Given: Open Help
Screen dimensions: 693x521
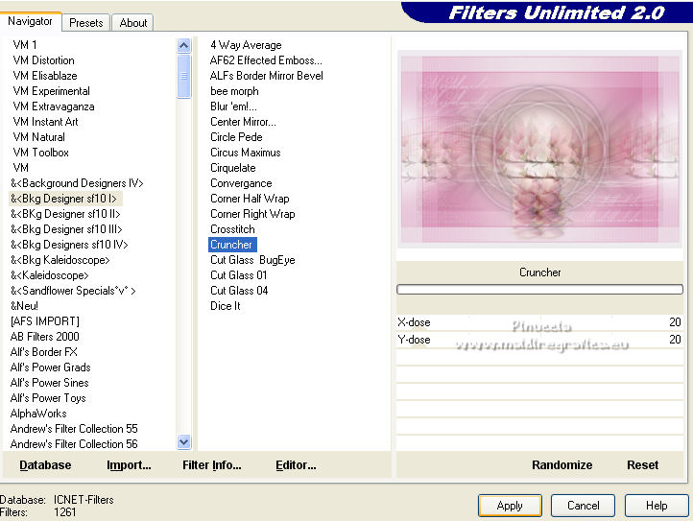Looking at the screenshot, I should coord(657,505).
